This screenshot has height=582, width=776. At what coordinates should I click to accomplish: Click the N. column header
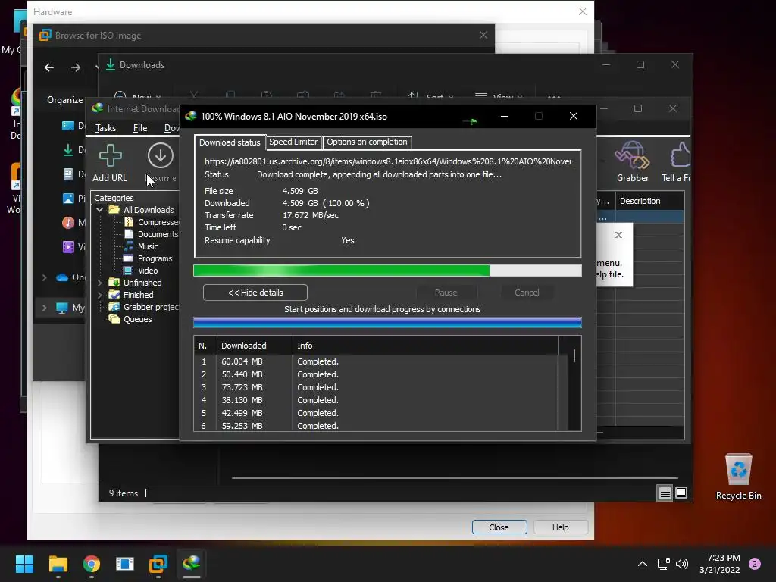point(205,346)
